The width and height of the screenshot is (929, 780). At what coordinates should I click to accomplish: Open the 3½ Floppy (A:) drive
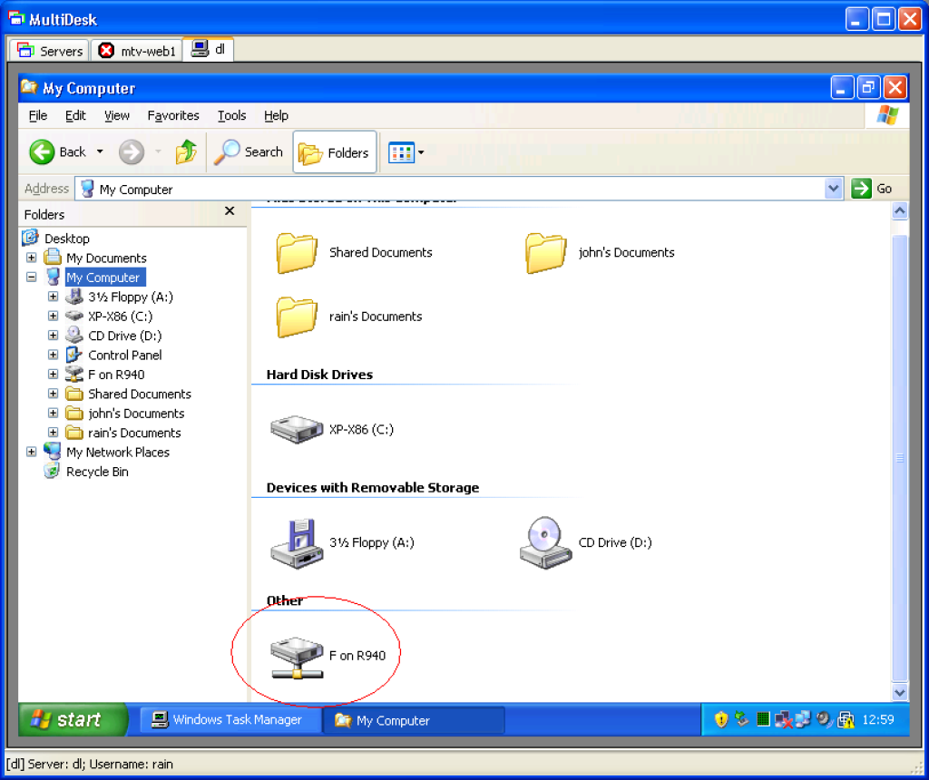tap(297, 541)
